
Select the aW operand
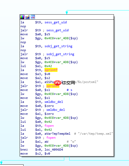click(46, 142)
